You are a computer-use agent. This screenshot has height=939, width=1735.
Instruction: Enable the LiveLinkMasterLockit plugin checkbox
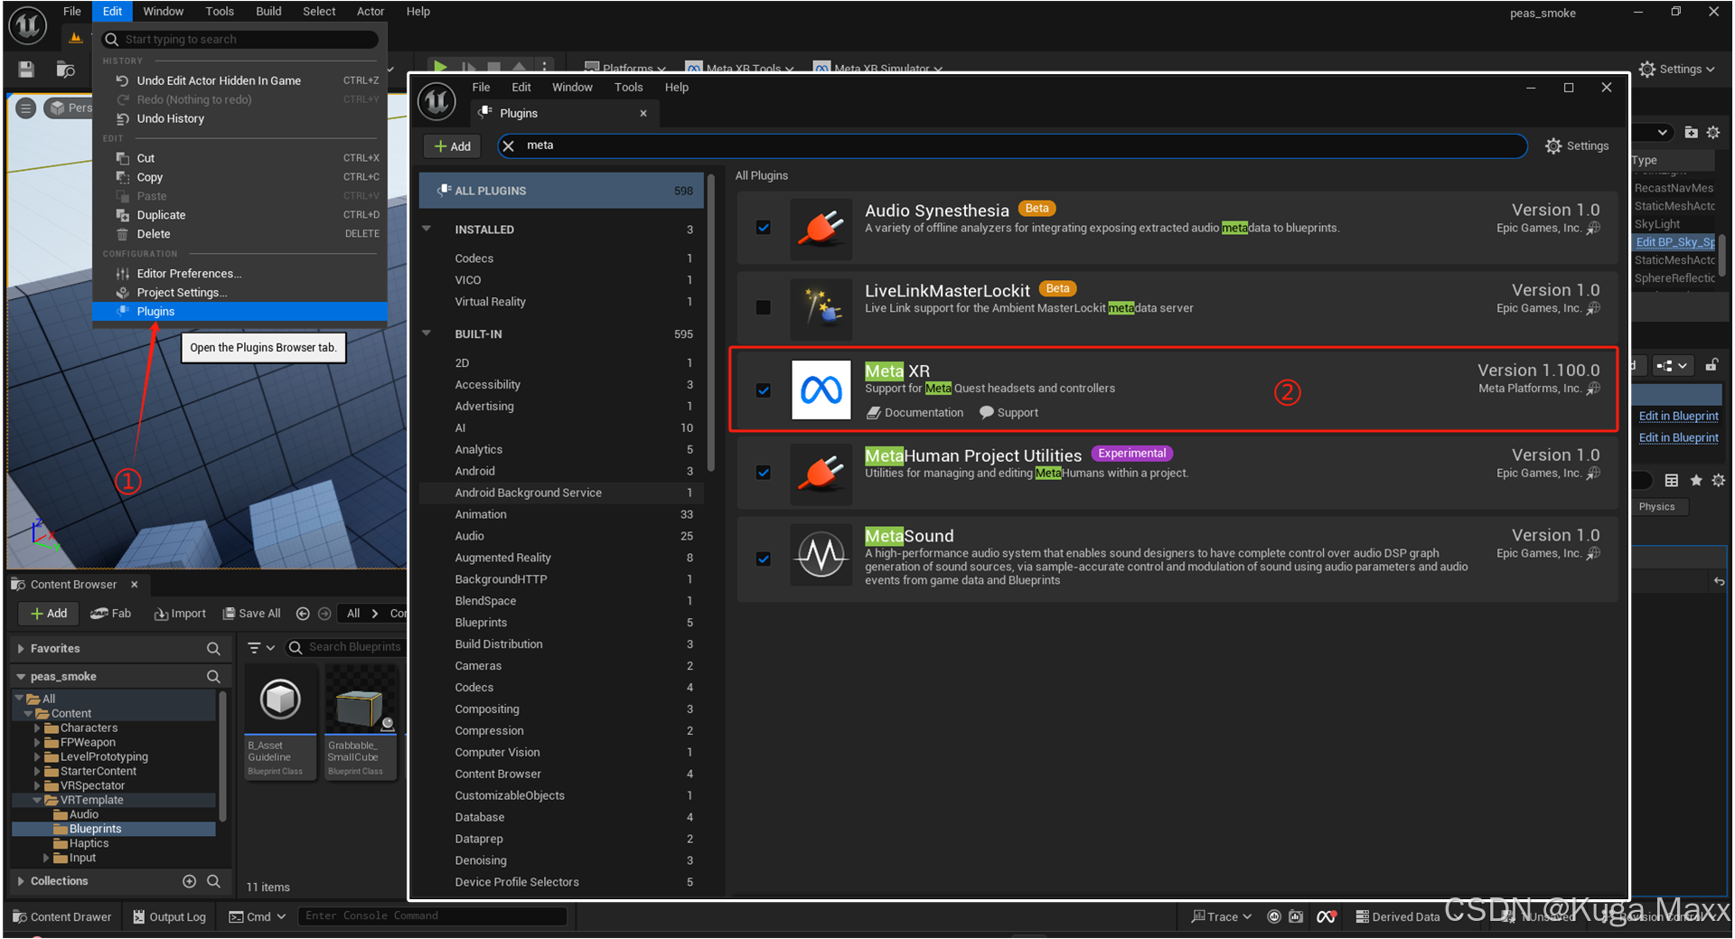764,307
